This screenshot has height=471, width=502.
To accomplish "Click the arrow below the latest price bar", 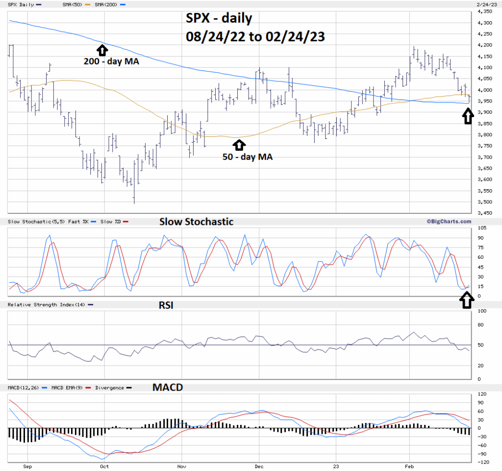I will point(469,116).
